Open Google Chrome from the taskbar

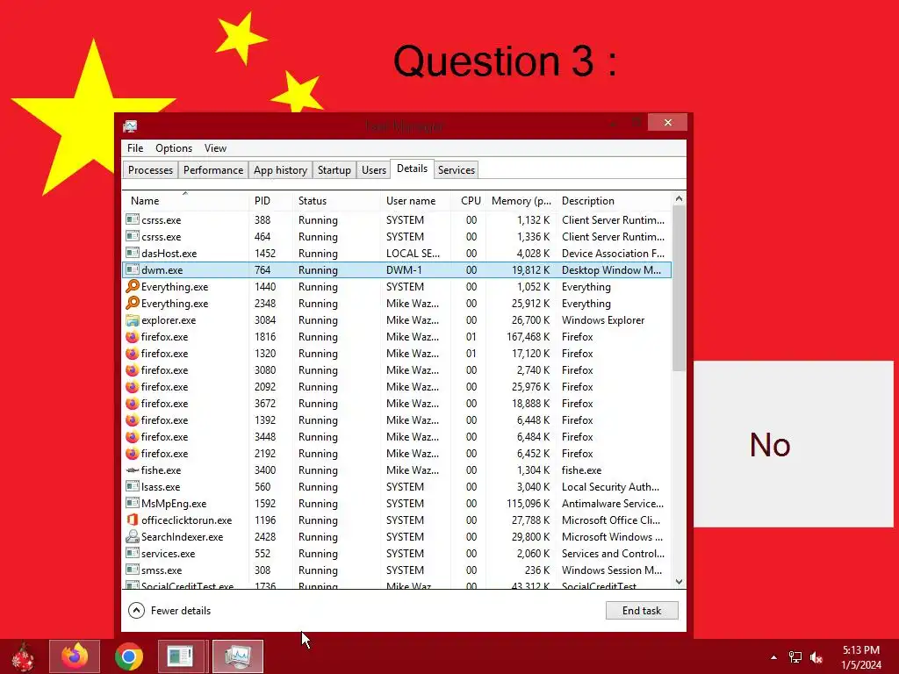tap(129, 656)
